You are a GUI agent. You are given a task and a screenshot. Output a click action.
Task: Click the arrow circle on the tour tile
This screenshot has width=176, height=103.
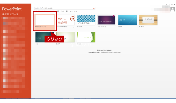[73, 19]
